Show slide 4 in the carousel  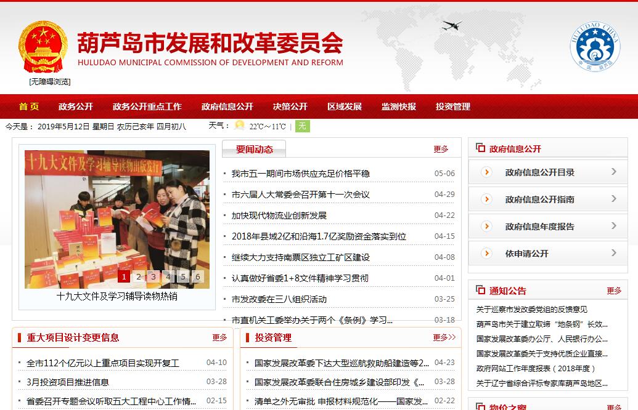[168, 277]
